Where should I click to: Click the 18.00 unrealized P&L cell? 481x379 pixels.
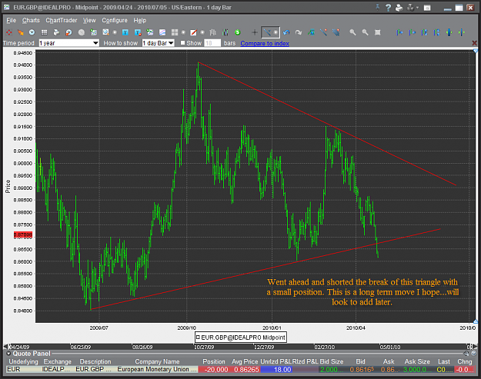click(276, 370)
